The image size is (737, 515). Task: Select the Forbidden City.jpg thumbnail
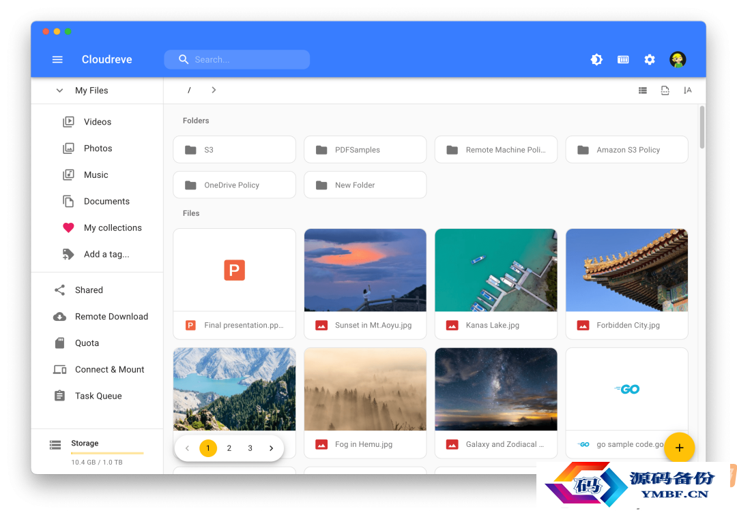[x=627, y=270]
